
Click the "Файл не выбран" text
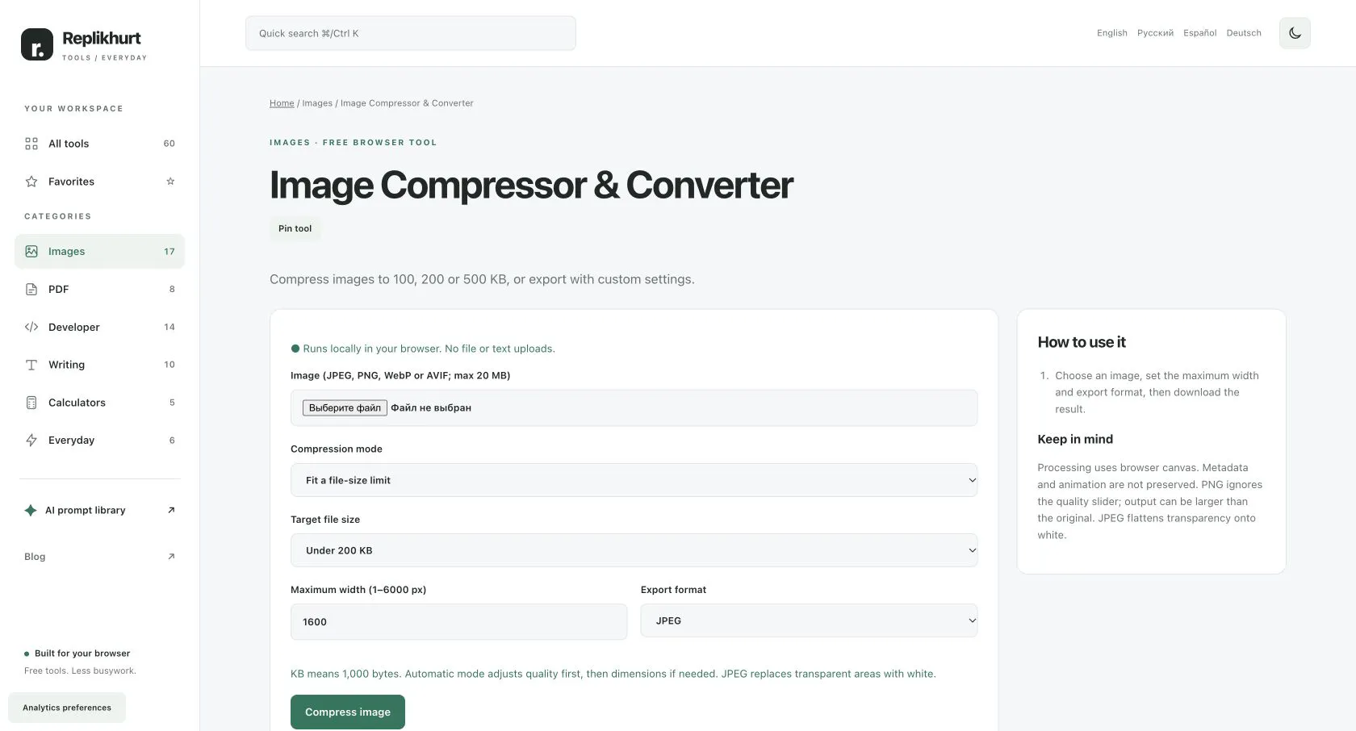(431, 407)
